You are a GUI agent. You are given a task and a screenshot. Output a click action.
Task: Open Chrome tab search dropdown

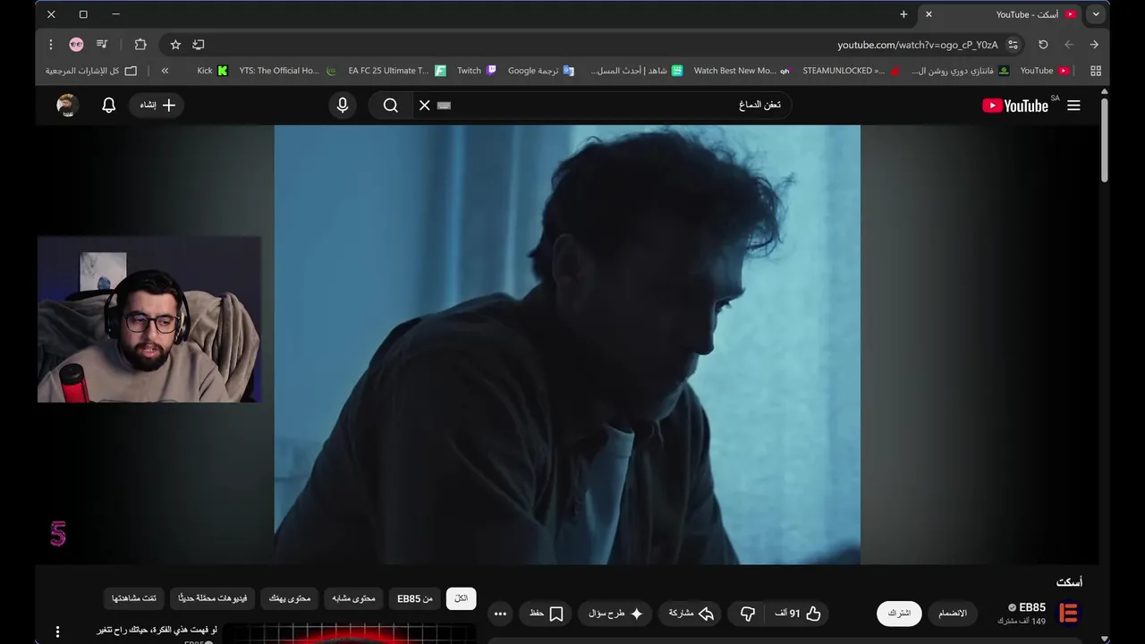pyautogui.click(x=1096, y=14)
